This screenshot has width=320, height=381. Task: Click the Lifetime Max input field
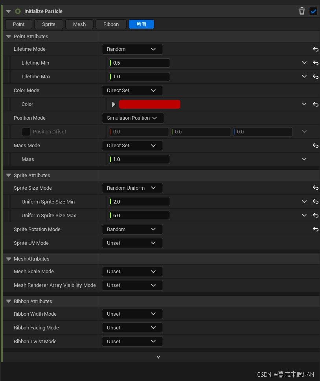(140, 77)
